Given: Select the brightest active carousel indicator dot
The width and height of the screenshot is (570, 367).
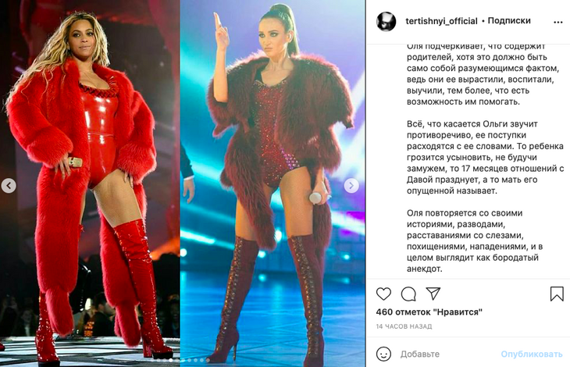Looking at the screenshot, I should tap(171, 360).
